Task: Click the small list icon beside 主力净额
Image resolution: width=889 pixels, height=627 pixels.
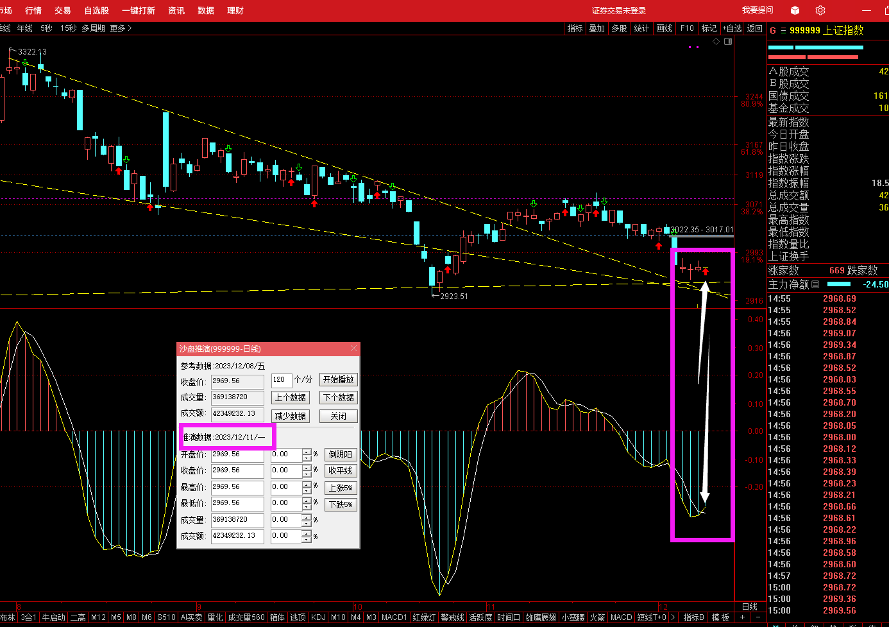Action: [815, 284]
